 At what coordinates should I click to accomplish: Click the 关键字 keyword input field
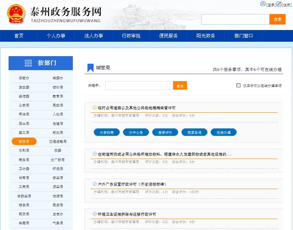pos(138,86)
